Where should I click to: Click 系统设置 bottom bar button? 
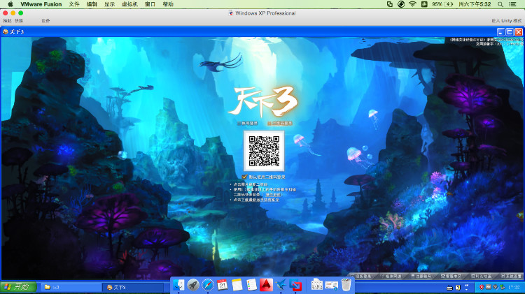tap(512, 277)
